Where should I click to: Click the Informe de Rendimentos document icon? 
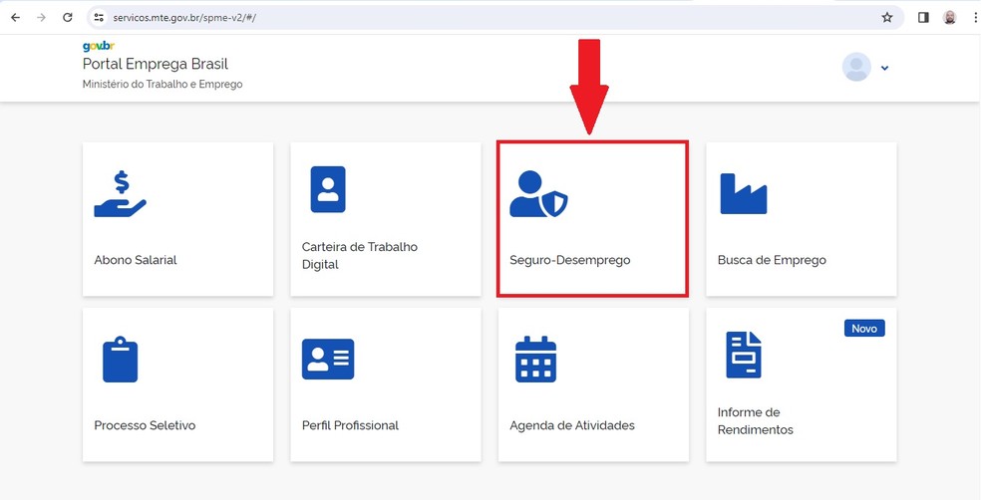point(744,356)
